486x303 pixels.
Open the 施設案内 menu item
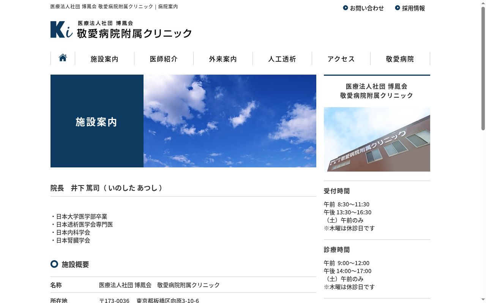click(104, 59)
